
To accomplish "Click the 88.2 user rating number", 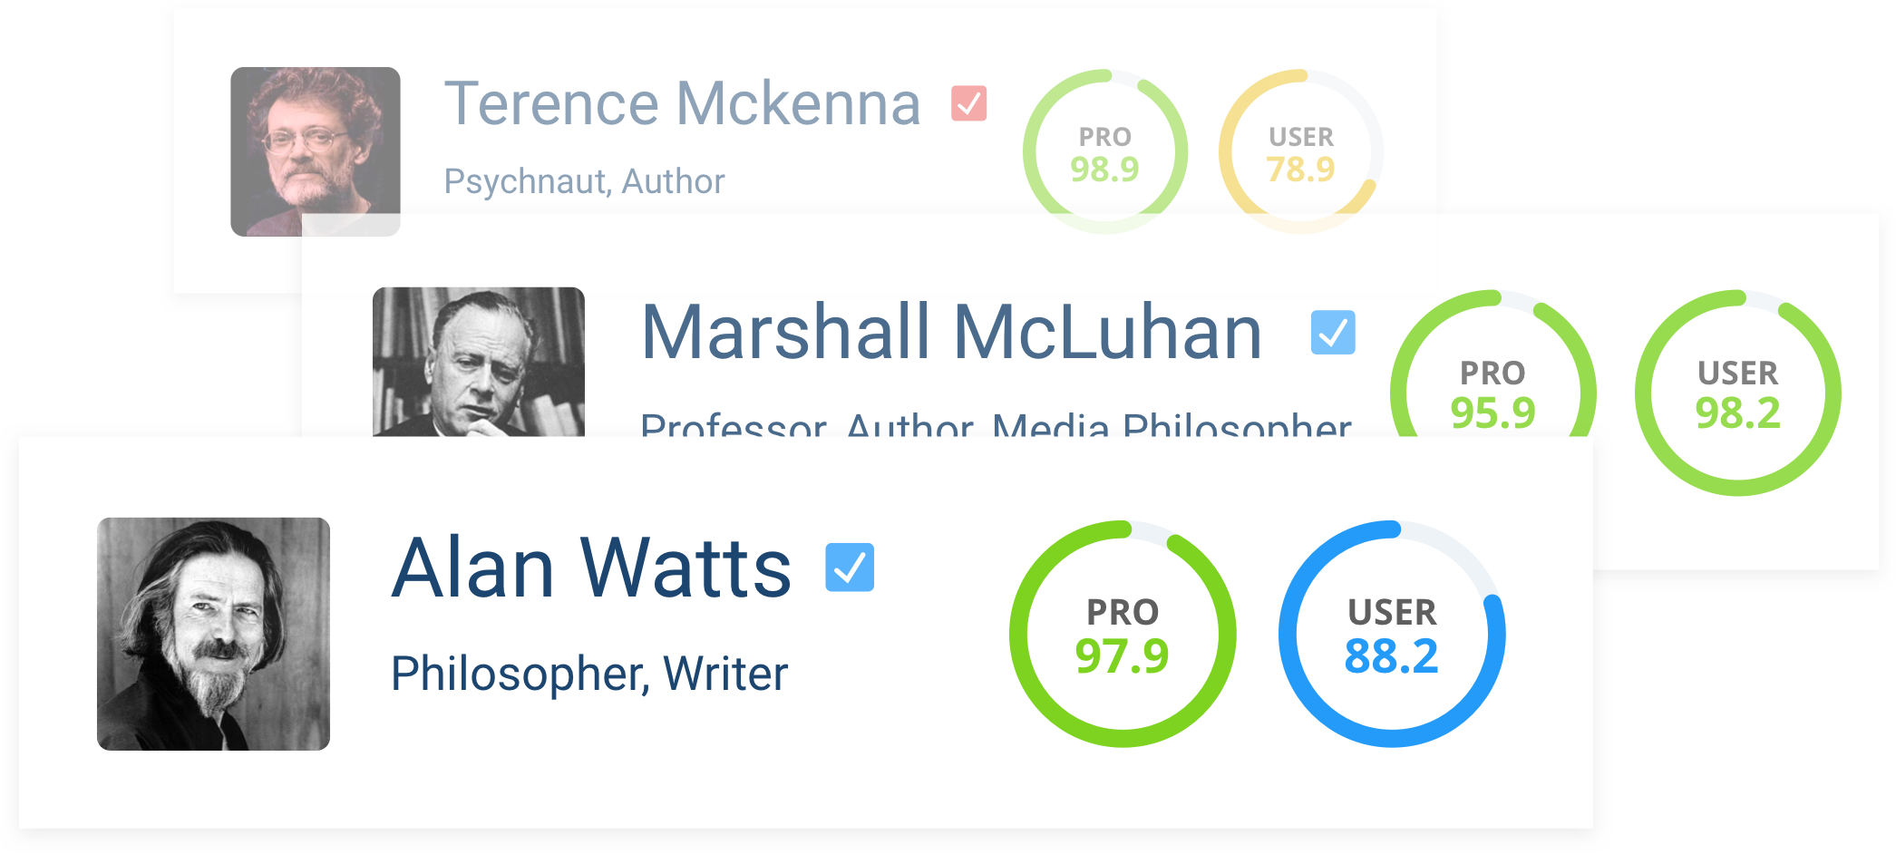I will click(1392, 656).
